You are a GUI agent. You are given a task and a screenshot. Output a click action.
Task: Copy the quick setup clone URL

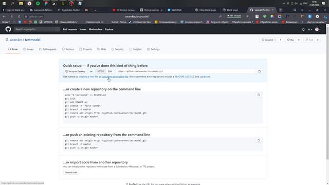coord(259,71)
